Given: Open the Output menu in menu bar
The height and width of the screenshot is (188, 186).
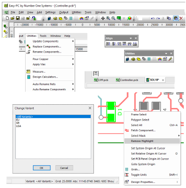Looking at the screenshot, I should coord(64,12).
